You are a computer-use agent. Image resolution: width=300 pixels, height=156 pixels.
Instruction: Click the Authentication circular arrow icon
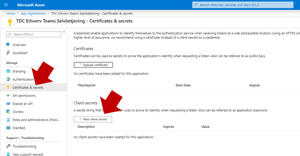coord(8,79)
